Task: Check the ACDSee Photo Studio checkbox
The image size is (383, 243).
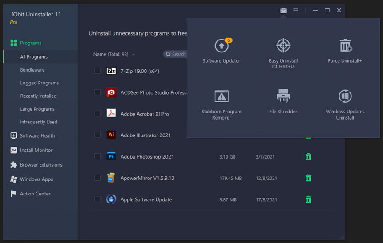Action: click(97, 92)
